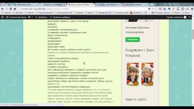194x109 pixels.
Task: Open the Верстка bookmarks folder
Action: coord(29,13)
